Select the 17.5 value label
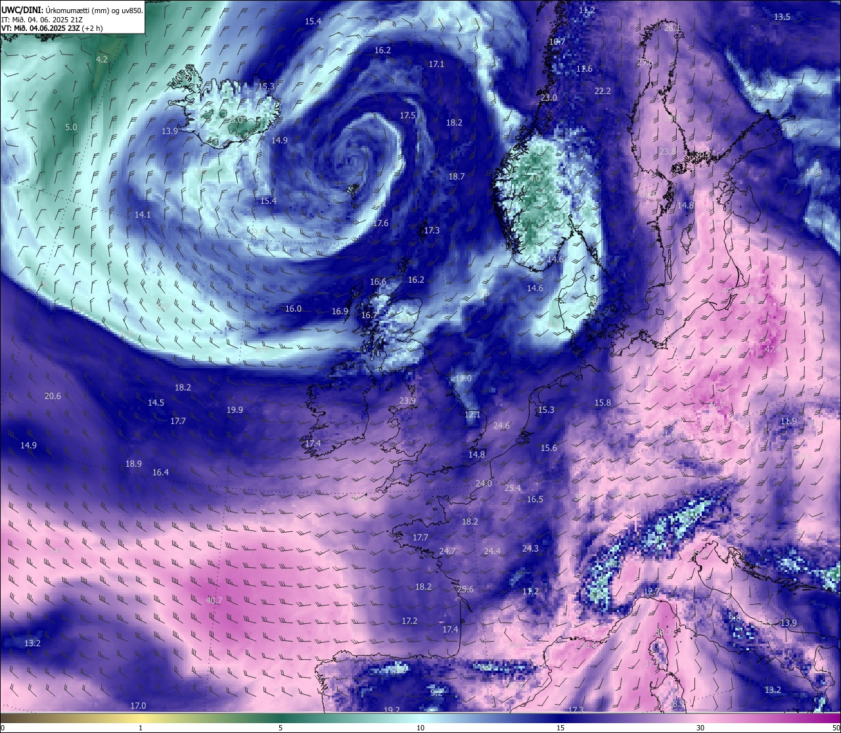The height and width of the screenshot is (733, 841). point(407,115)
